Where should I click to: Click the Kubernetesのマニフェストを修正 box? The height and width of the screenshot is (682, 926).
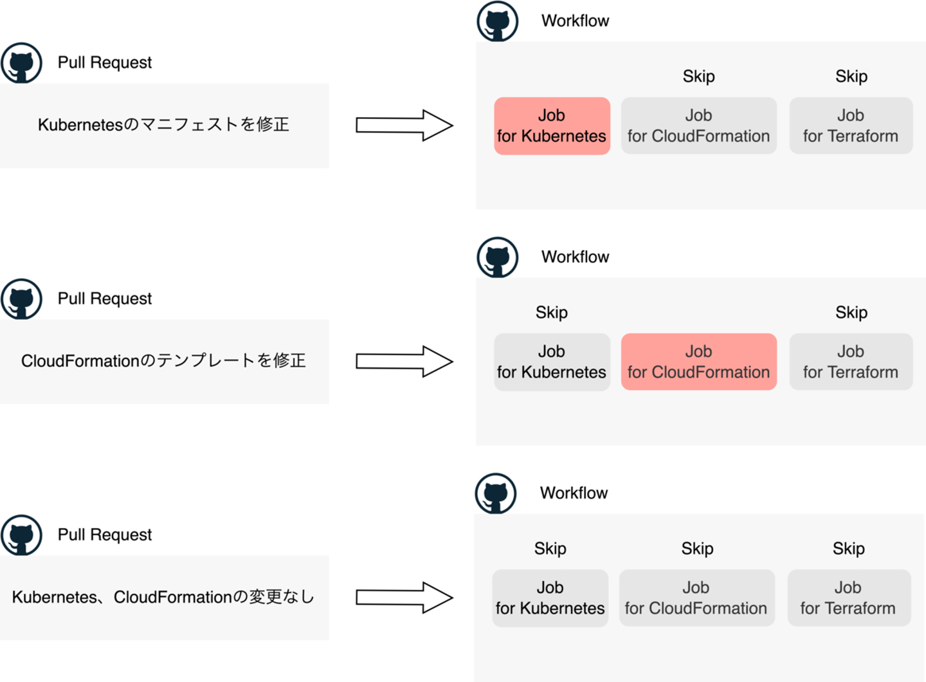pyautogui.click(x=164, y=125)
